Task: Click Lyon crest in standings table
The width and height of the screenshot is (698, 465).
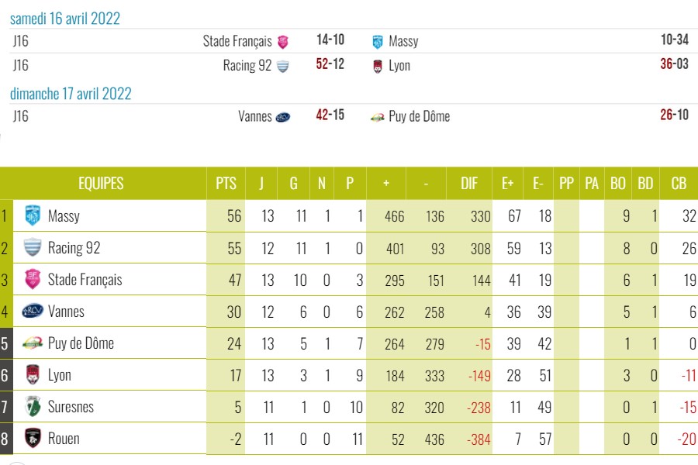Action: (x=33, y=375)
